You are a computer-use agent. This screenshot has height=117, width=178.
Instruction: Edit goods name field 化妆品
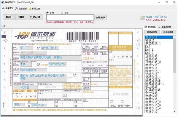pos(25,87)
